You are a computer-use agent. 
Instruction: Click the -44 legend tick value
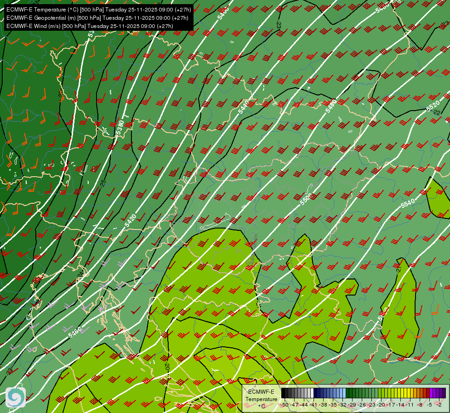coord(304,405)
